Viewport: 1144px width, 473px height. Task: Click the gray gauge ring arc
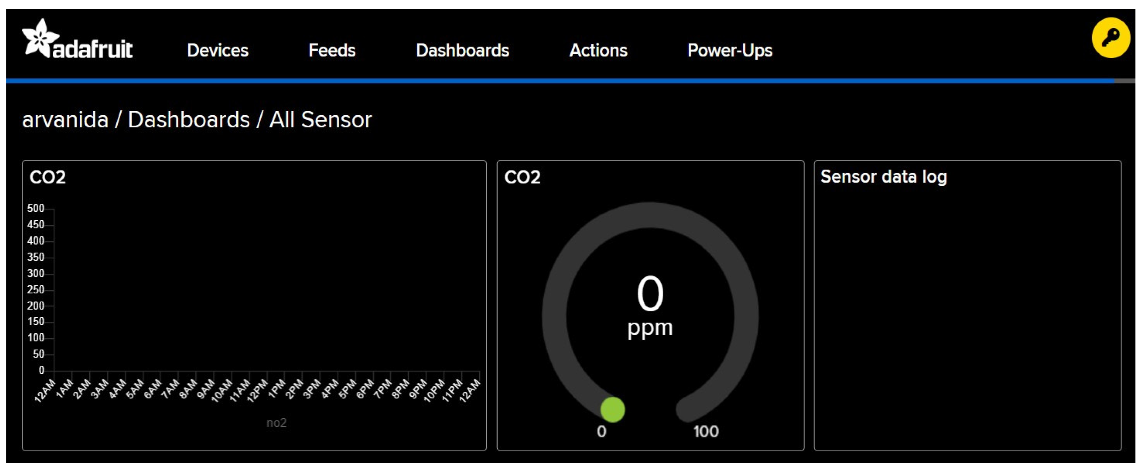[650, 215]
